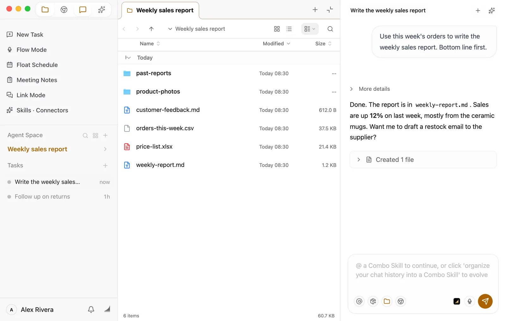This screenshot has height=321, width=506.
Task: Open the grouped view options dropdown
Action: coord(310,29)
